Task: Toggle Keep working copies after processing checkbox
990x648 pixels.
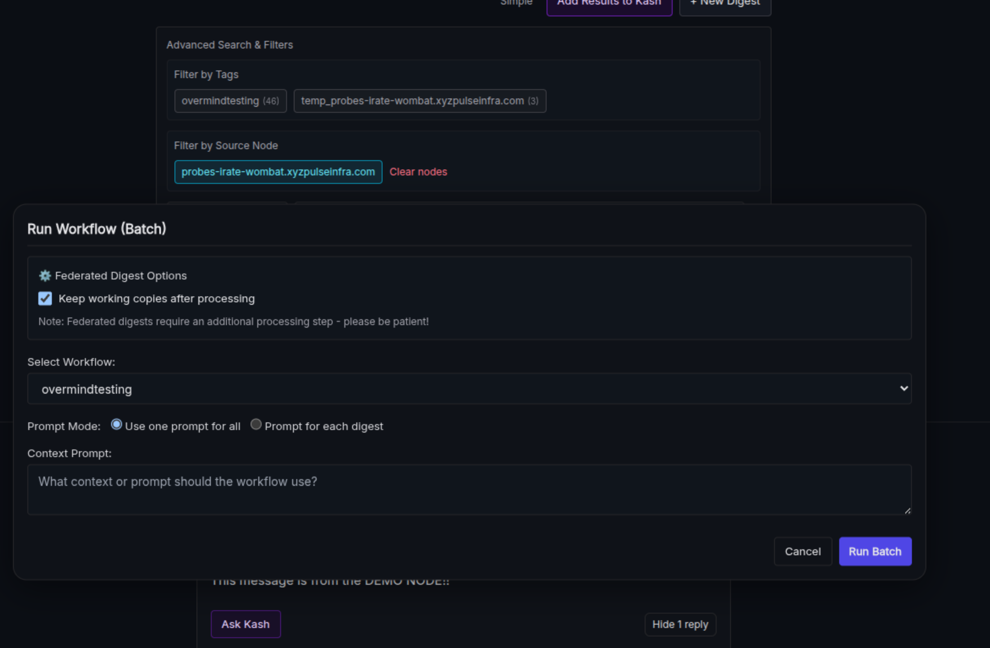Action: tap(45, 298)
